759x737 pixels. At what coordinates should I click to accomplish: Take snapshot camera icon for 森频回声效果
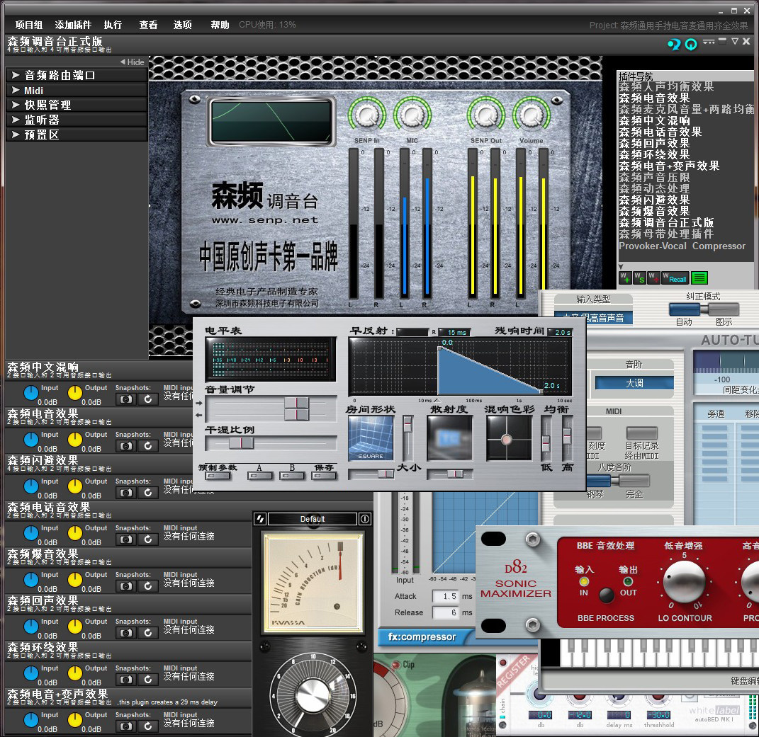click(x=126, y=632)
